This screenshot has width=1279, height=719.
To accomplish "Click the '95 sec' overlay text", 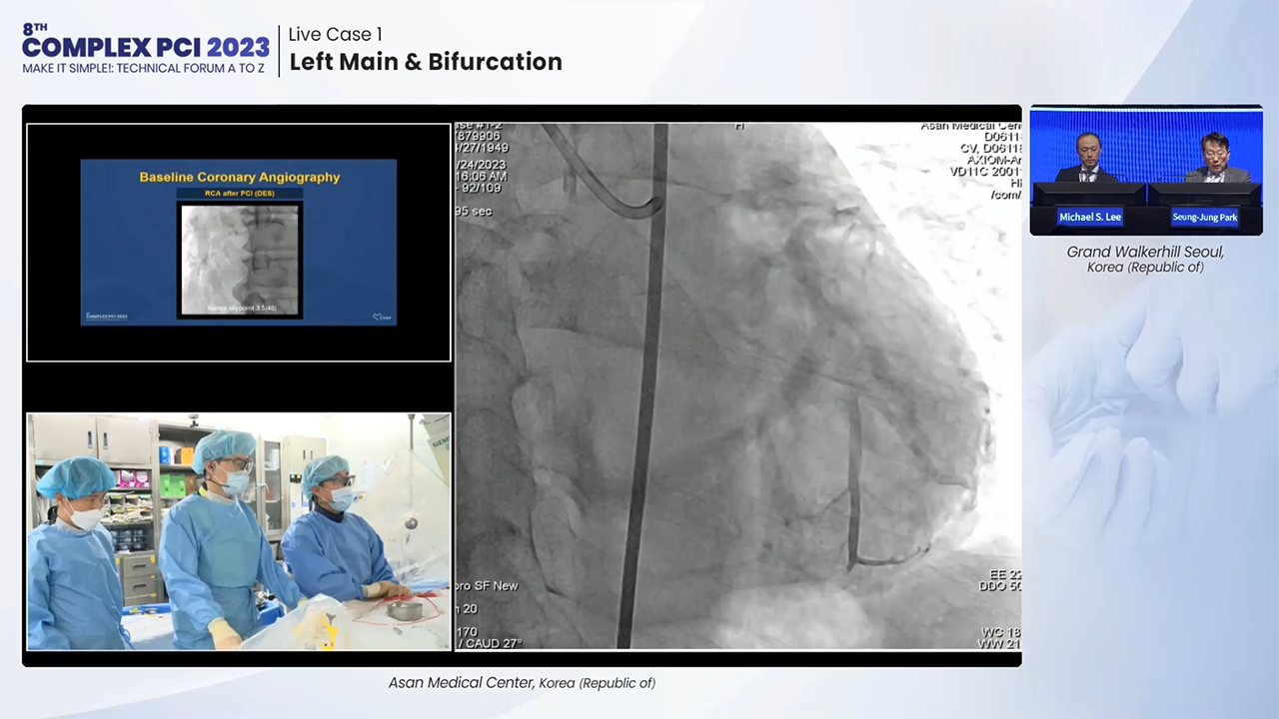I will (x=475, y=211).
